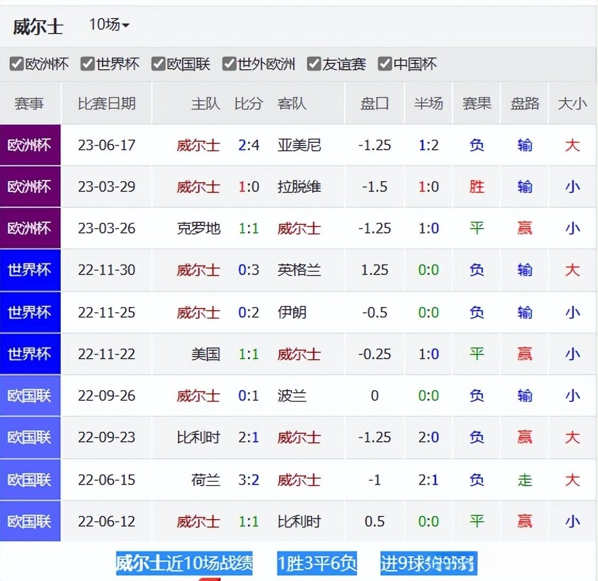The height and width of the screenshot is (581, 598).
Task: Click date 22-09-26
Action: pos(107,395)
